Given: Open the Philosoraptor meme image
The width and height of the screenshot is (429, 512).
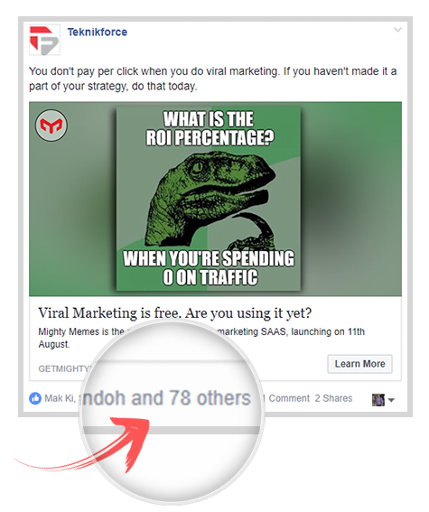Looking at the screenshot, I should click(209, 199).
